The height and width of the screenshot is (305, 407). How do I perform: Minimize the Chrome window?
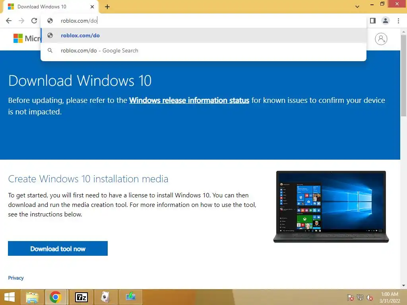[x=372, y=4]
